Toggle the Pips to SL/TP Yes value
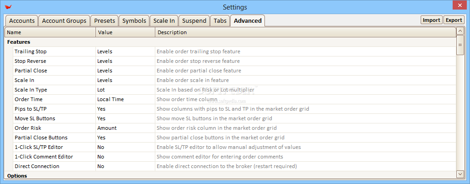This screenshot has height=184, width=470. (x=125, y=109)
